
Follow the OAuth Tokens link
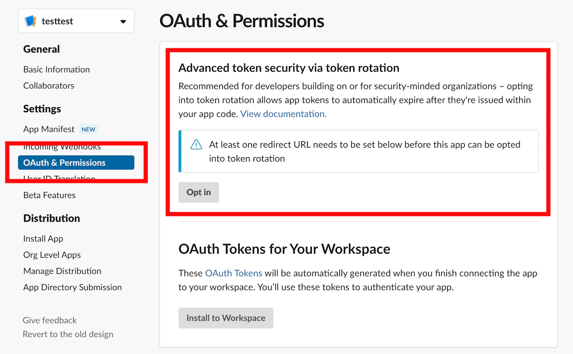(x=234, y=273)
